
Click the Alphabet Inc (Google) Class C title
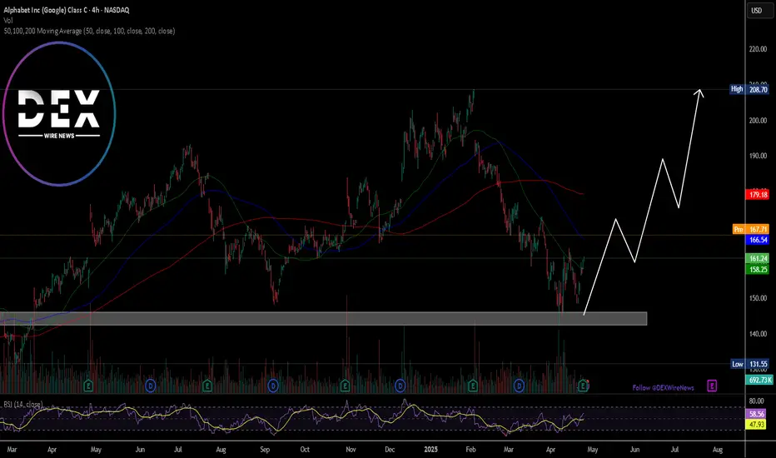click(67, 10)
